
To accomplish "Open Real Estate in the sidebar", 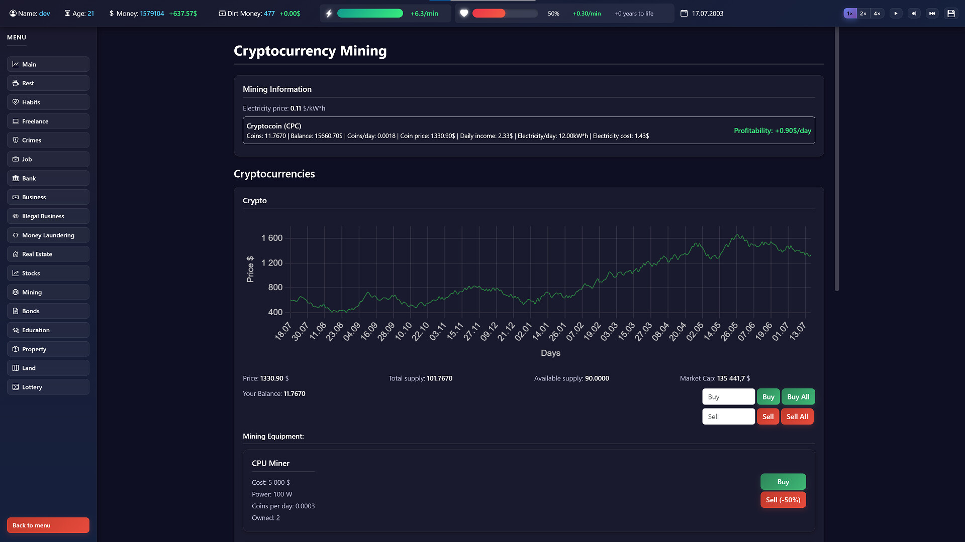I will (48, 254).
